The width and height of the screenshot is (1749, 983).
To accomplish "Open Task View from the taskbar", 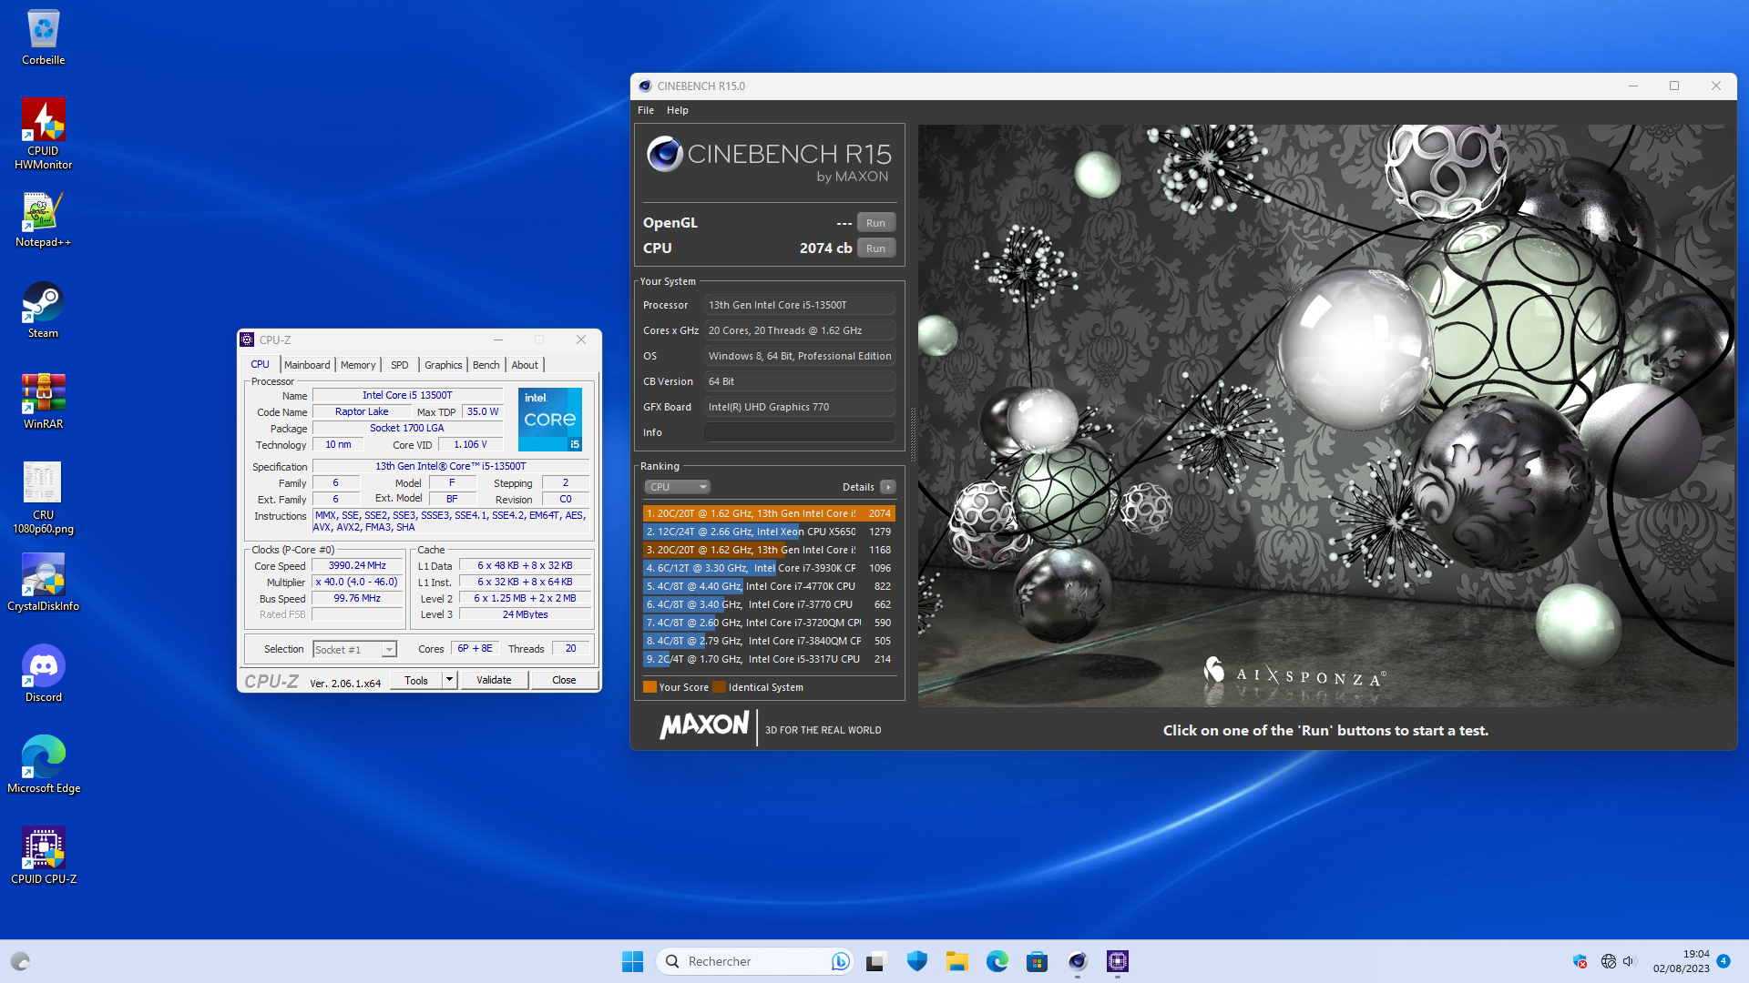I will pos(876,961).
